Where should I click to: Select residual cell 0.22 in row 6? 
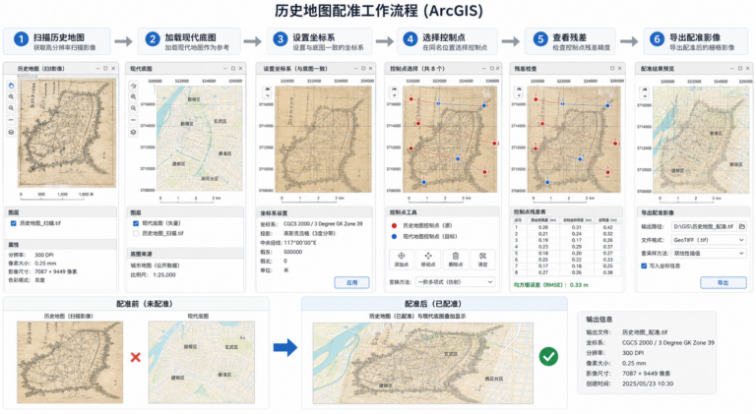pyautogui.click(x=577, y=260)
